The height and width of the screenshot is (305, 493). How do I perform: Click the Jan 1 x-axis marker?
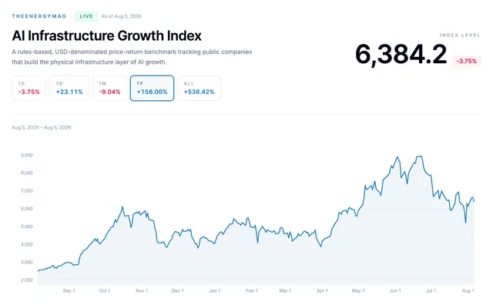coord(214,290)
